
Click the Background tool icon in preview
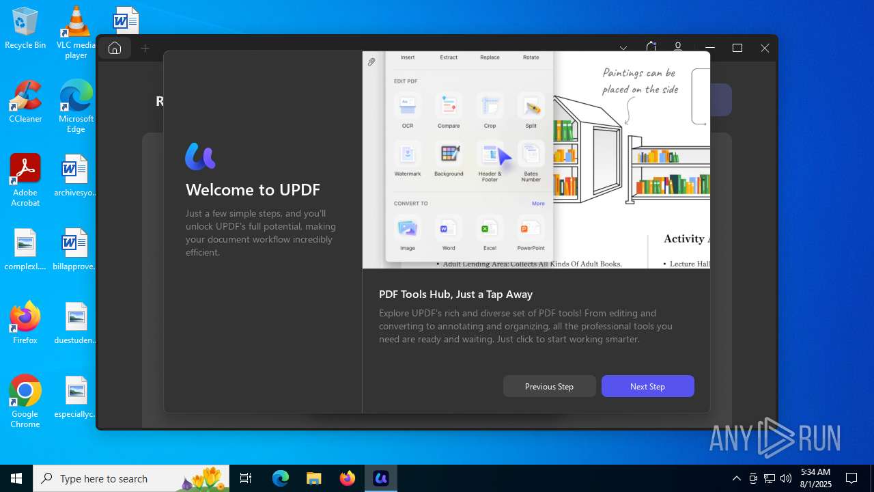pos(449,154)
